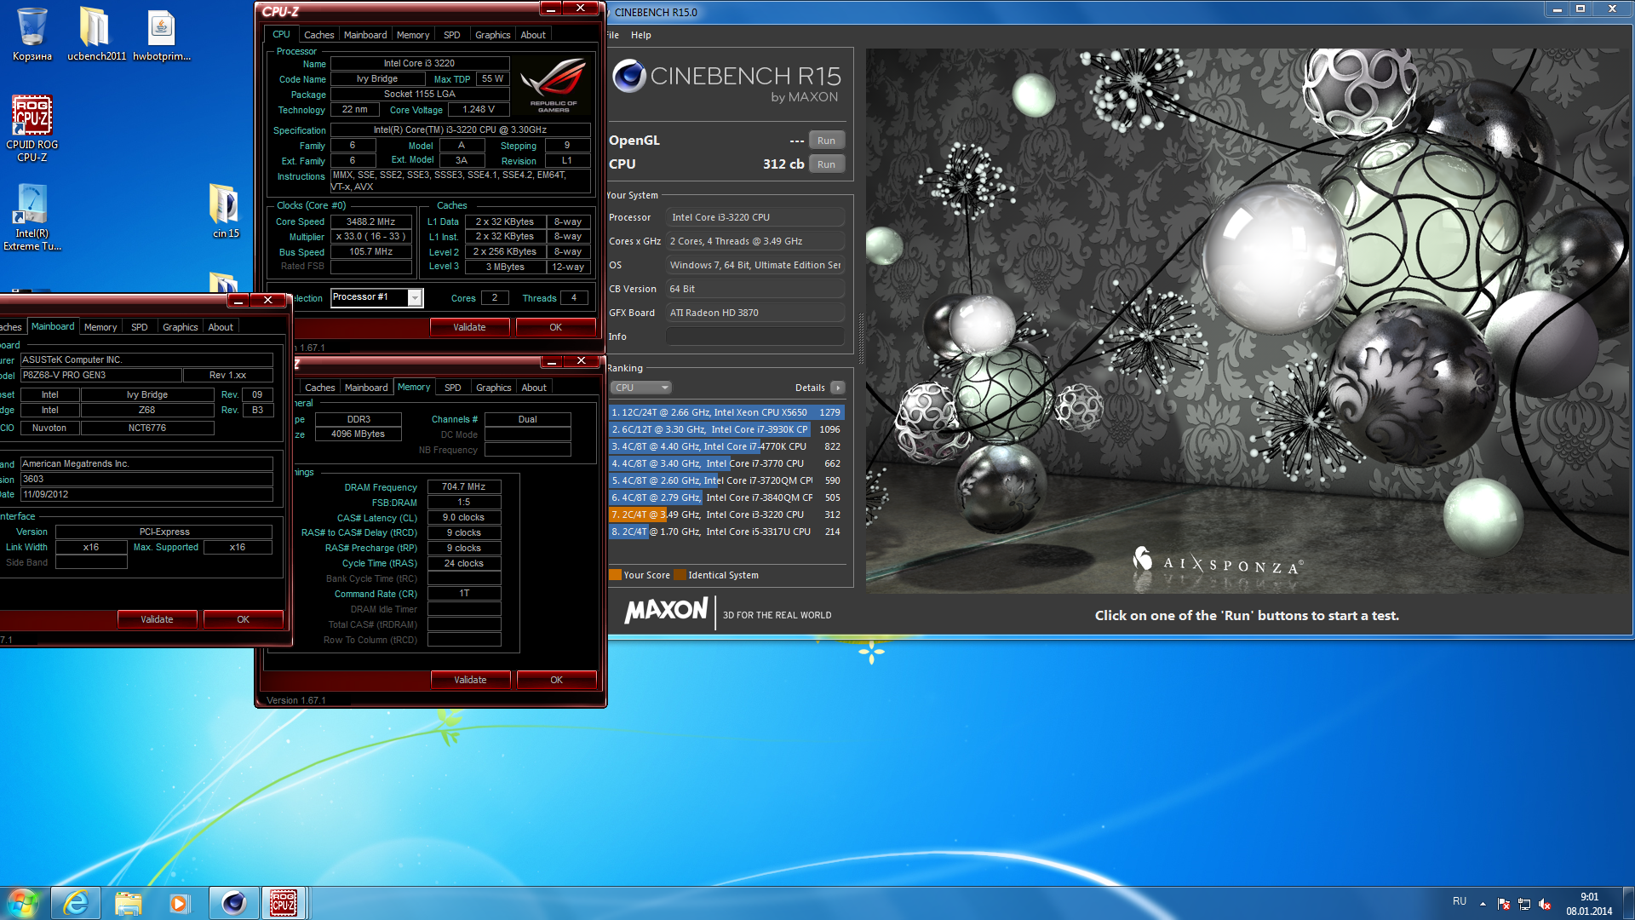This screenshot has width=1635, height=920.
Task: Click Show Desktop button at taskbar end
Action: (x=1628, y=903)
